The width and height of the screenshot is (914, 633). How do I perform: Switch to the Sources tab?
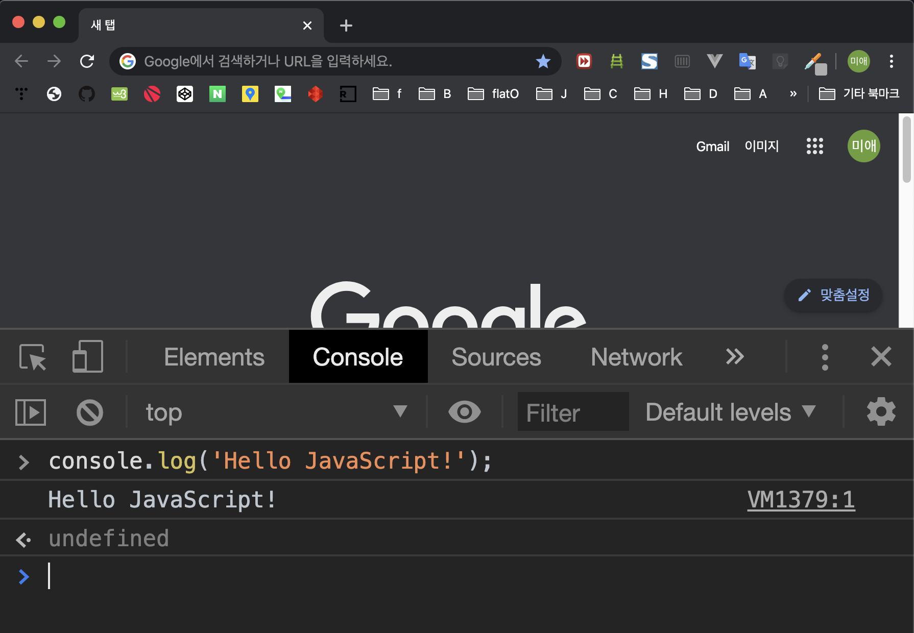click(496, 357)
